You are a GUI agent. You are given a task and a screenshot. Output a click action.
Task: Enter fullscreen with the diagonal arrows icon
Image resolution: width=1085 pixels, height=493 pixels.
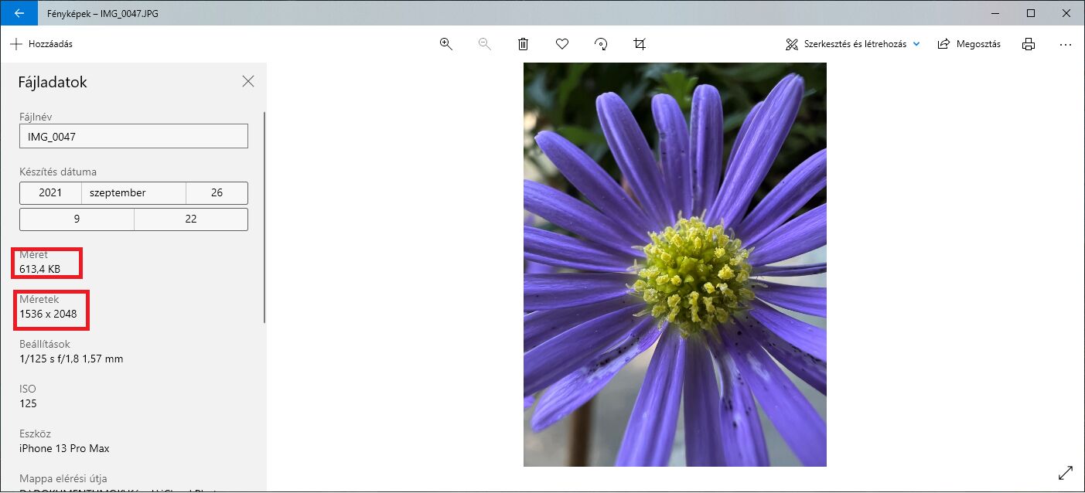click(x=1066, y=473)
